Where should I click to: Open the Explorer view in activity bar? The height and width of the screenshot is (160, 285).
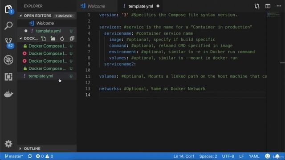(x=8, y=9)
